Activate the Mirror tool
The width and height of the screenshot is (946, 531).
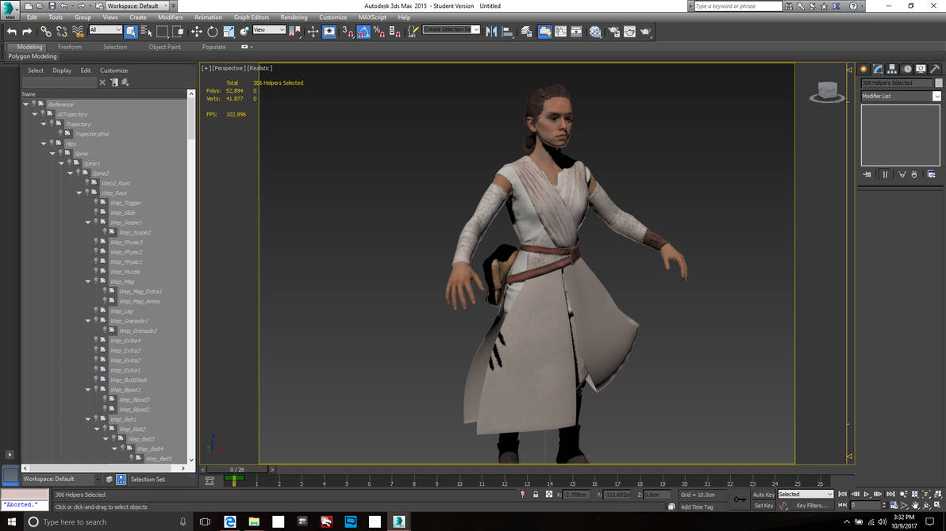point(490,32)
